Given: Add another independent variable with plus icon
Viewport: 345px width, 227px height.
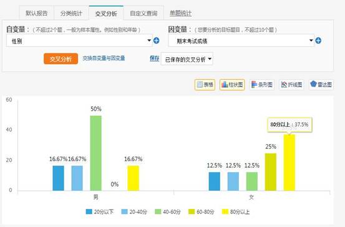Looking at the screenshot, I should pyautogui.click(x=156, y=40).
